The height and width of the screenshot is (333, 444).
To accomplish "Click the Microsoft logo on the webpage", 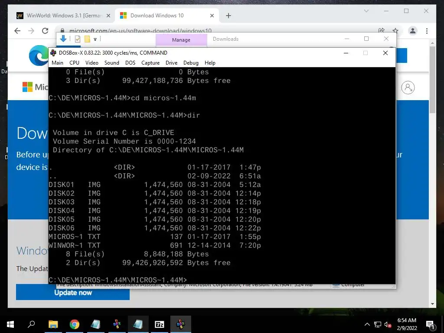I will tap(27, 87).
